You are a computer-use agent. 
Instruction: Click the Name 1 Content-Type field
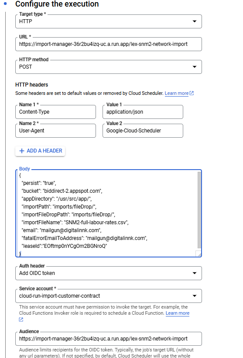(55, 112)
